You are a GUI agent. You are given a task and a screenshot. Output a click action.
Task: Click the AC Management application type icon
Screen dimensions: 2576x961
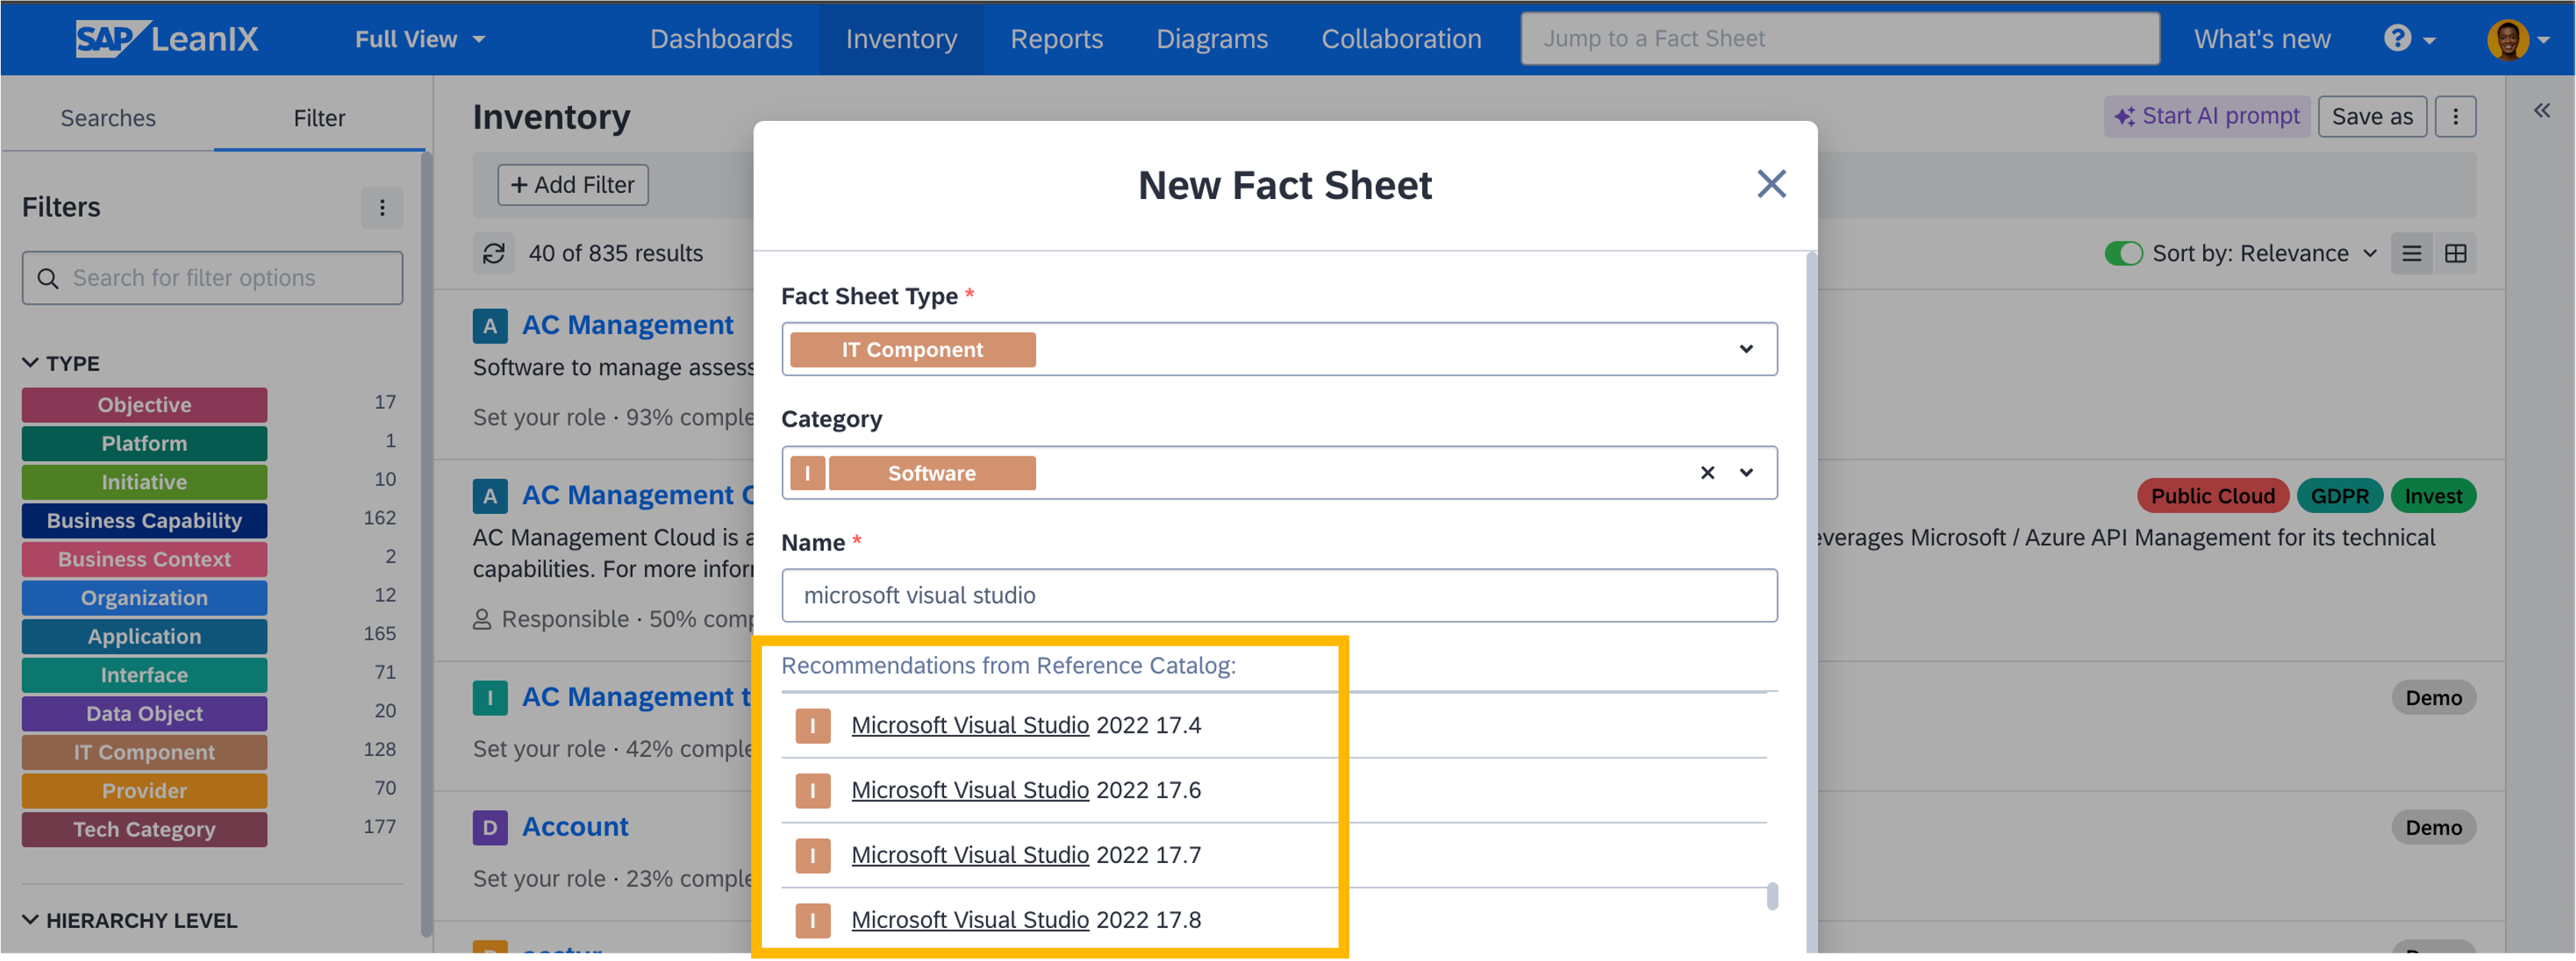[490, 325]
